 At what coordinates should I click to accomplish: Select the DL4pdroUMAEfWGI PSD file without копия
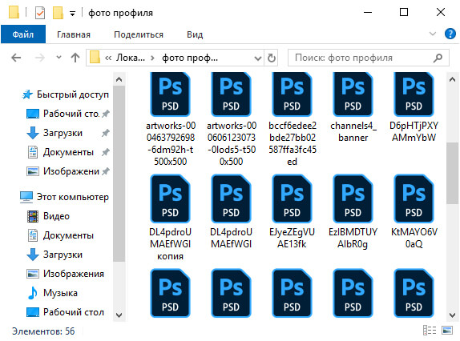[x=231, y=211]
